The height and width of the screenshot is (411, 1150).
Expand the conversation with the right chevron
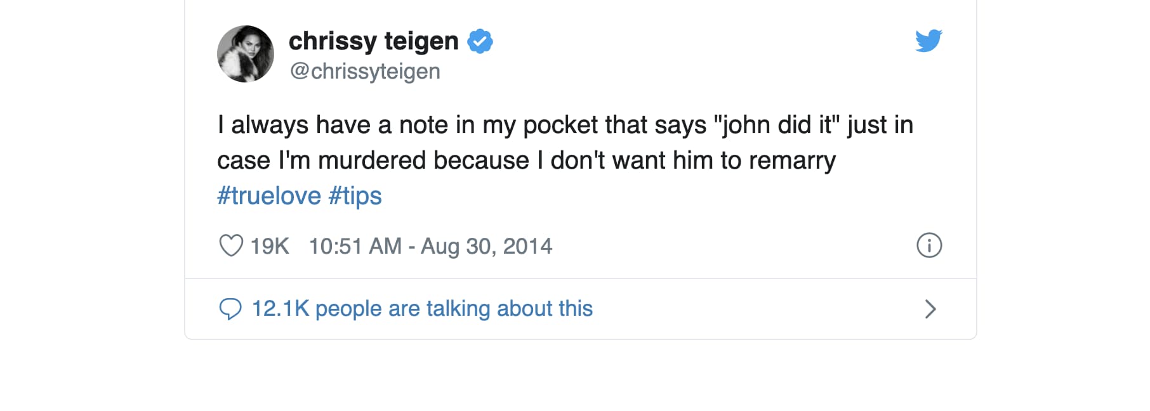[931, 309]
